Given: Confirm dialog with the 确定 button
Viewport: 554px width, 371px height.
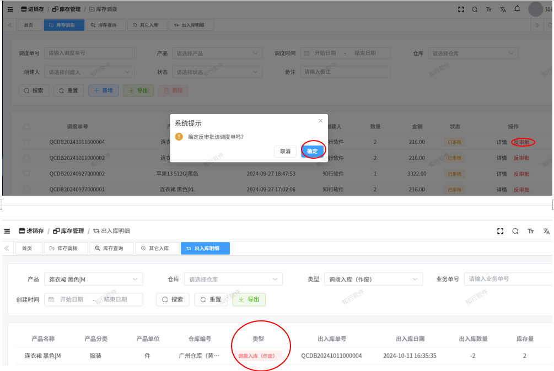Looking at the screenshot, I should click(x=312, y=151).
